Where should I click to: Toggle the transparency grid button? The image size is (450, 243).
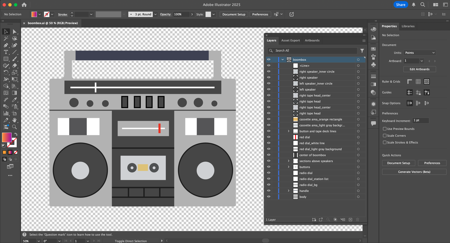click(427, 82)
